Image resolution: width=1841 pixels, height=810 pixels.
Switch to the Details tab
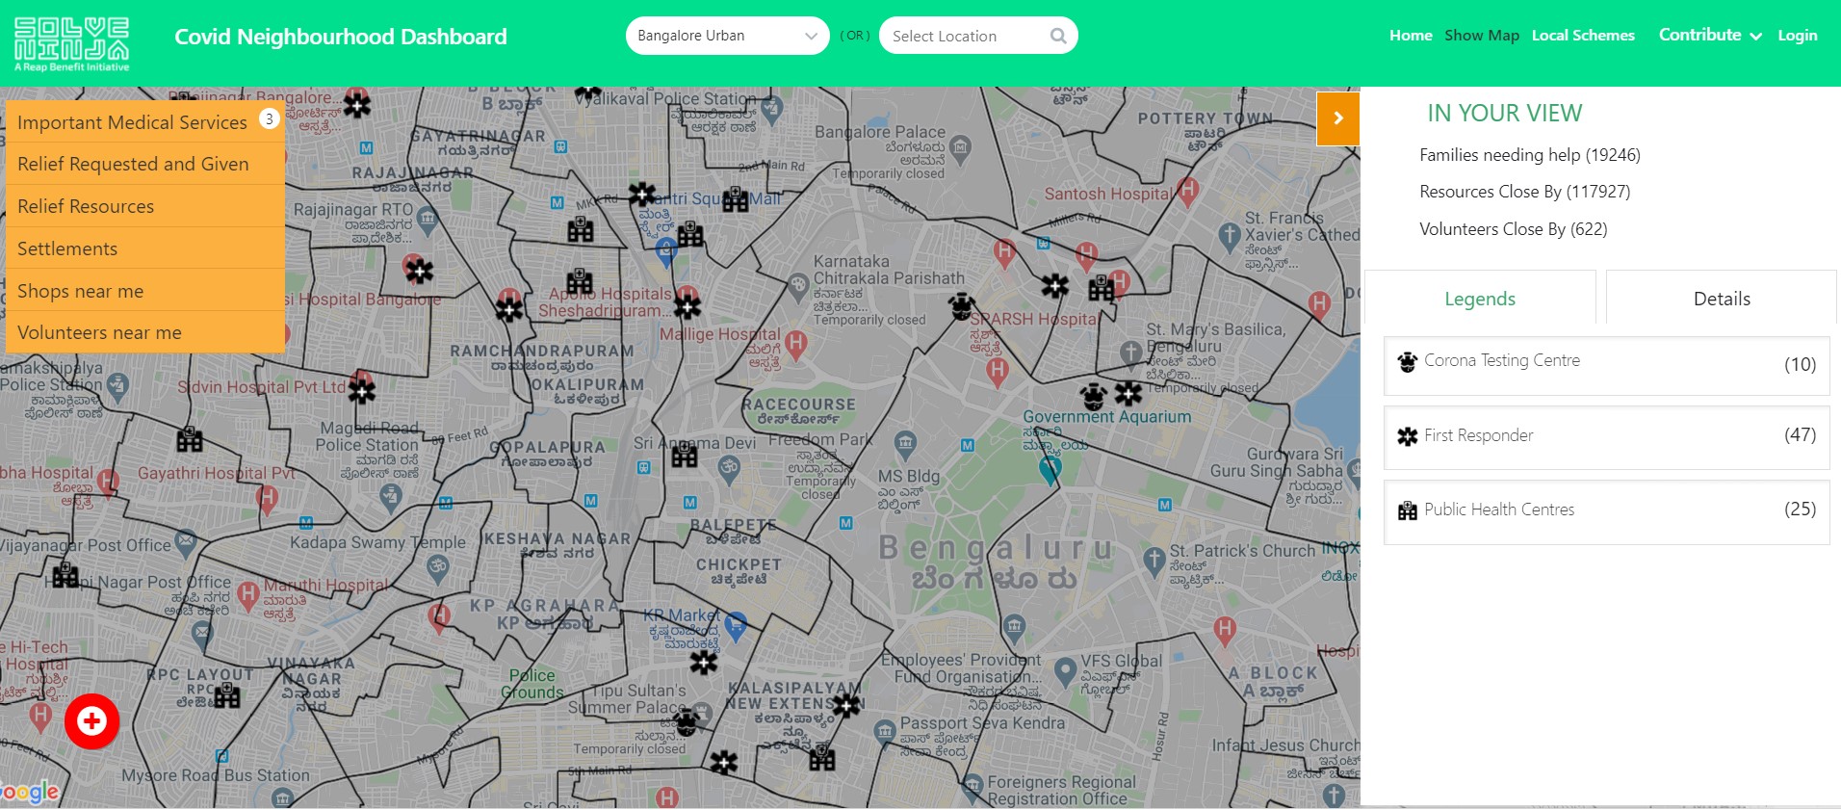coord(1722,299)
